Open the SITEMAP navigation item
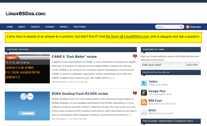Image resolution: width=207 pixels, height=126 pixels. click(50, 27)
